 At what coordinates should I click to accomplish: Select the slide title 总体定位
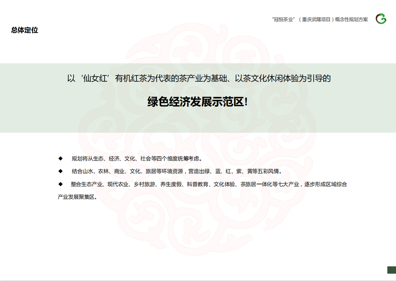click(25, 30)
